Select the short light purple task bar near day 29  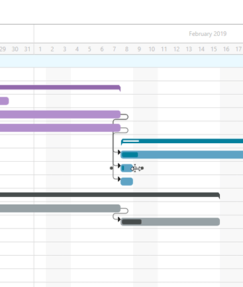point(4,101)
